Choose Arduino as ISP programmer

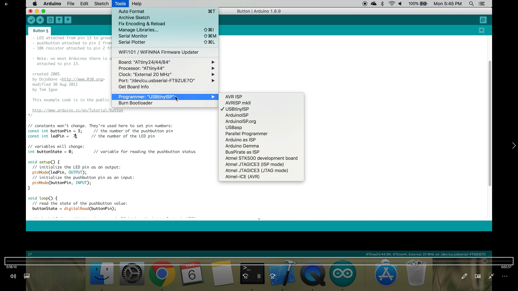[x=240, y=140]
